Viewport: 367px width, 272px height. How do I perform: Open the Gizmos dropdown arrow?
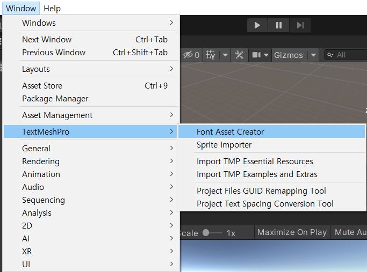313,55
